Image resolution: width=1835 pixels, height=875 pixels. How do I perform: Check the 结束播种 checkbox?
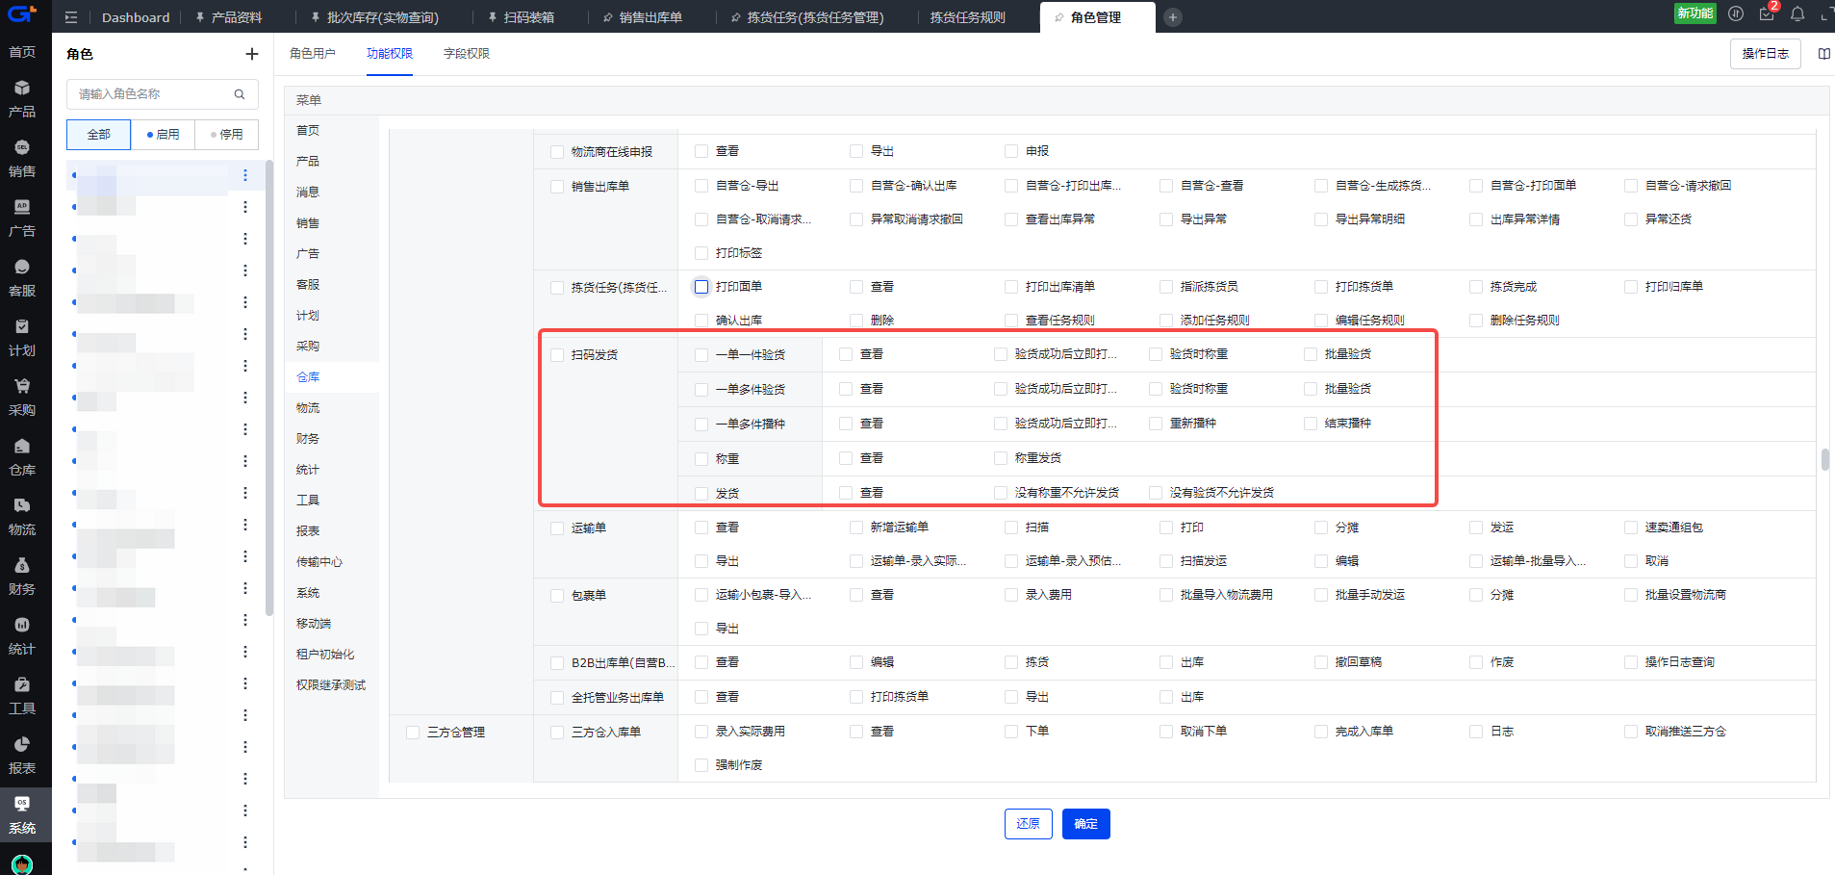[1311, 424]
